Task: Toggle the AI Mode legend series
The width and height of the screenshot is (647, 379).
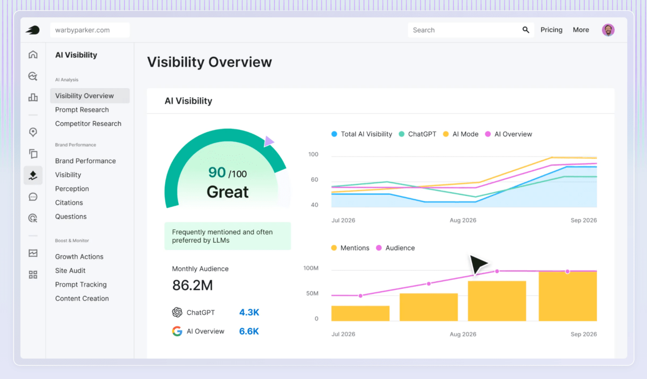Action: [x=461, y=134]
